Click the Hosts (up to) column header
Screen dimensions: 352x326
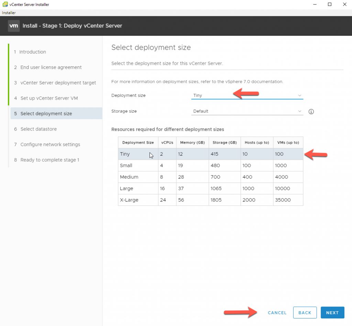click(257, 143)
